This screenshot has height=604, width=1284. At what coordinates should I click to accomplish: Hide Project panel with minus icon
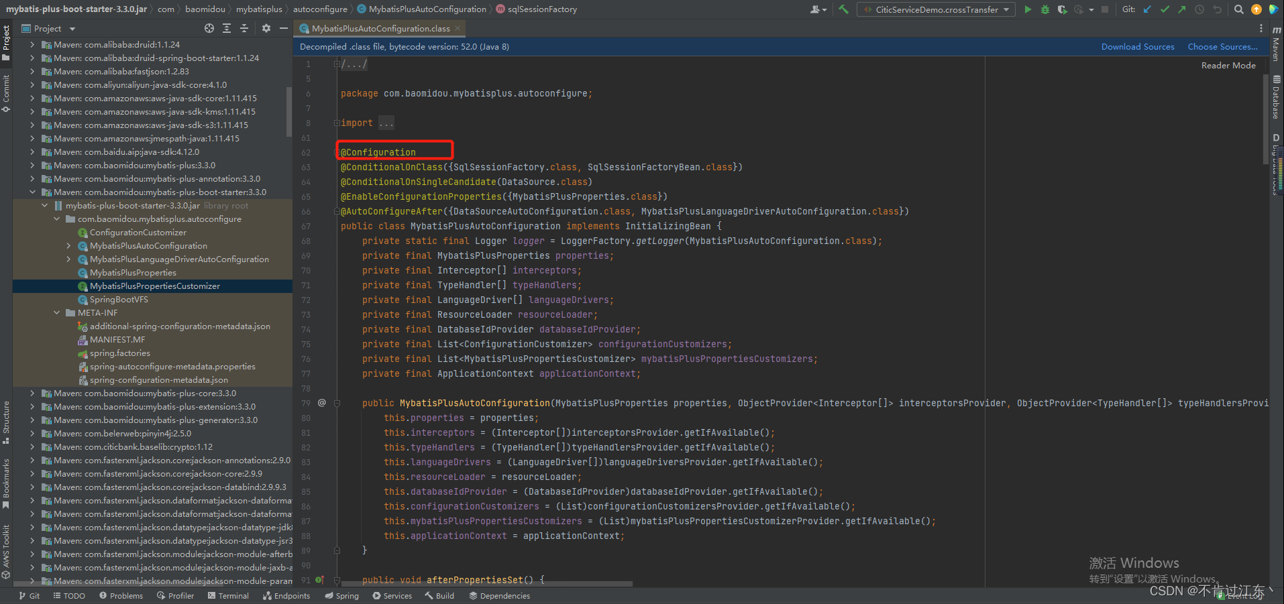coord(284,28)
